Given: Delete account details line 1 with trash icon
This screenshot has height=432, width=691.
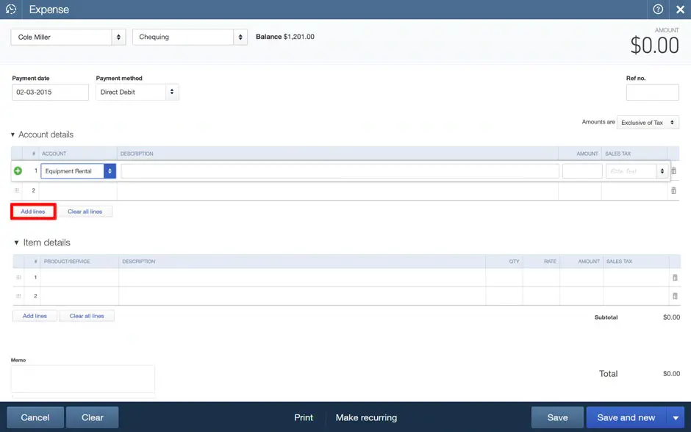Looking at the screenshot, I should pos(673,171).
